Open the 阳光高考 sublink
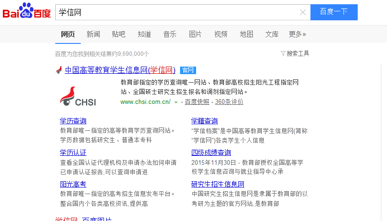This screenshot has height=221, width=387. pos(73,184)
